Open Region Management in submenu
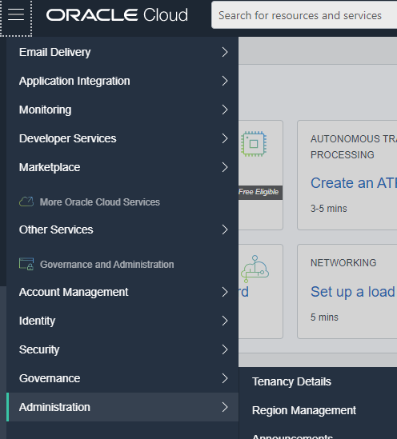Image resolution: width=397 pixels, height=439 pixels. [304, 410]
